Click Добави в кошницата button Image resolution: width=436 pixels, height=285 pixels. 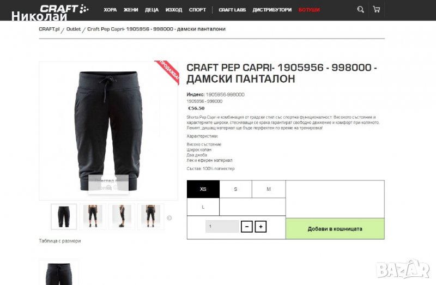[x=335, y=229]
